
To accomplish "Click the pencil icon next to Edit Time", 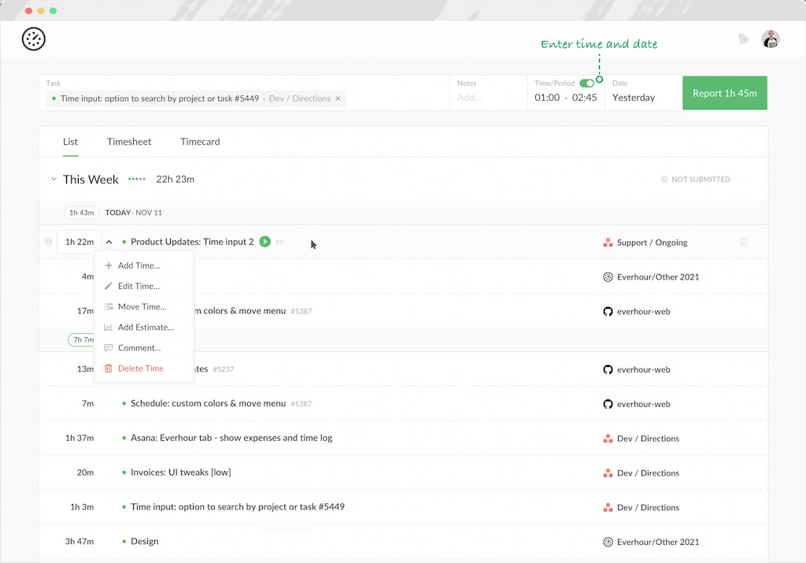I will (x=109, y=286).
